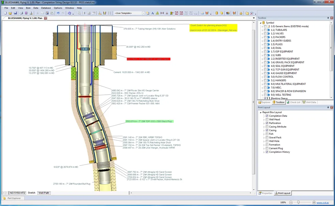This screenshot has width=335, height=206.
Task: Click the purple book icon in the toolbar
Action: (x=26, y=13)
